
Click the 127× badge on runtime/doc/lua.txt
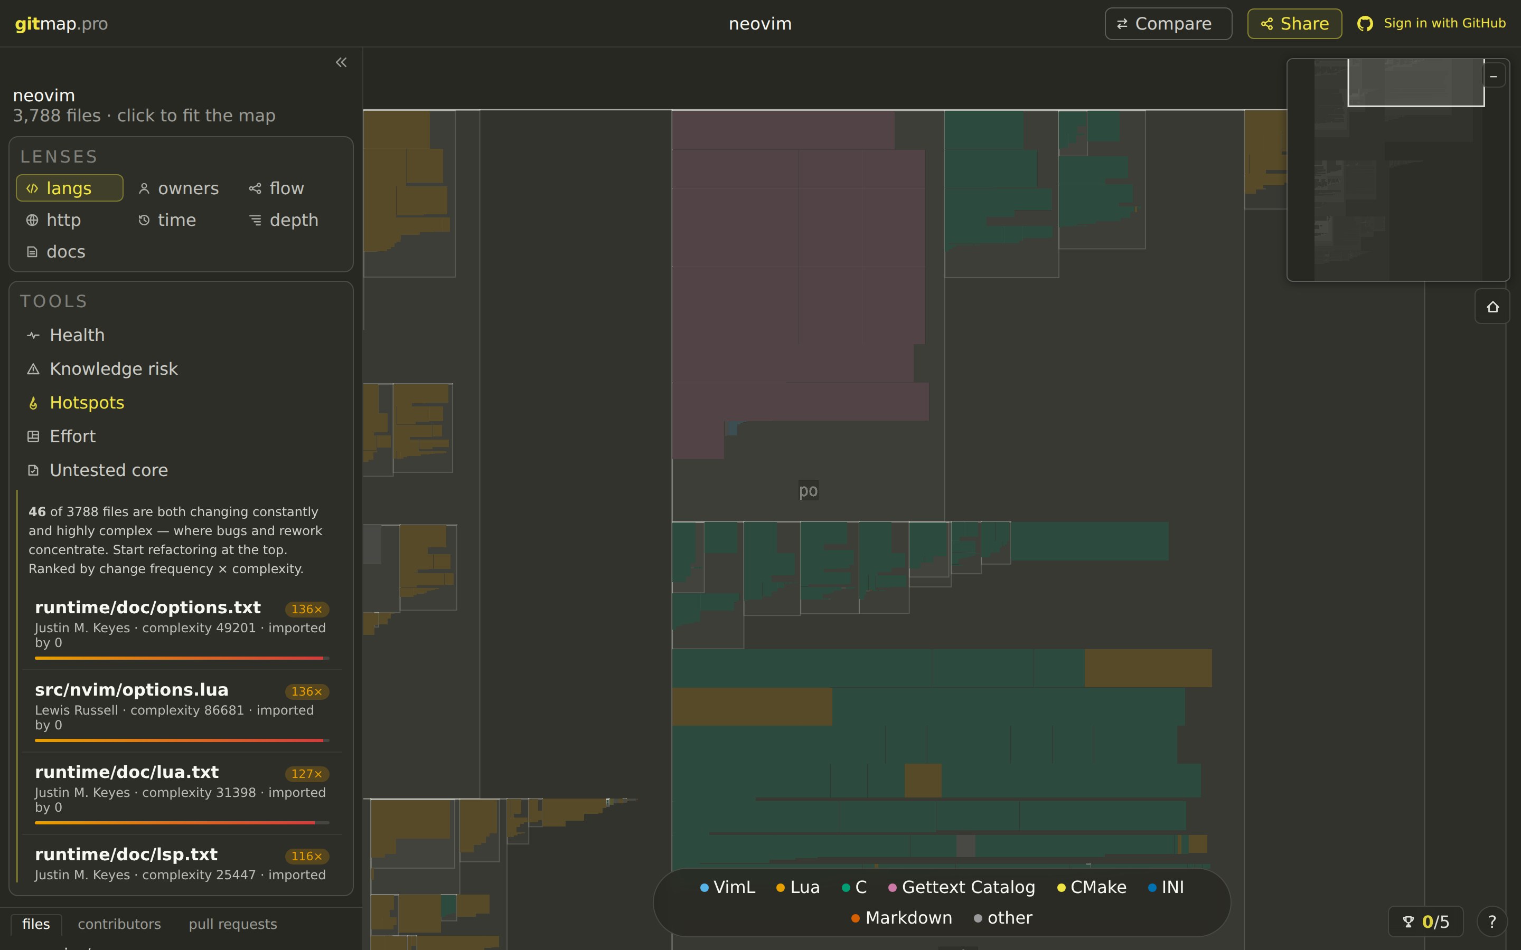307,773
